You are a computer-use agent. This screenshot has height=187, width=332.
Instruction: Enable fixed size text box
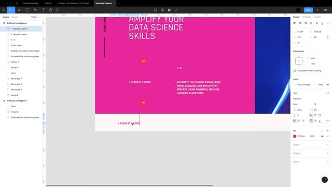click(320, 115)
